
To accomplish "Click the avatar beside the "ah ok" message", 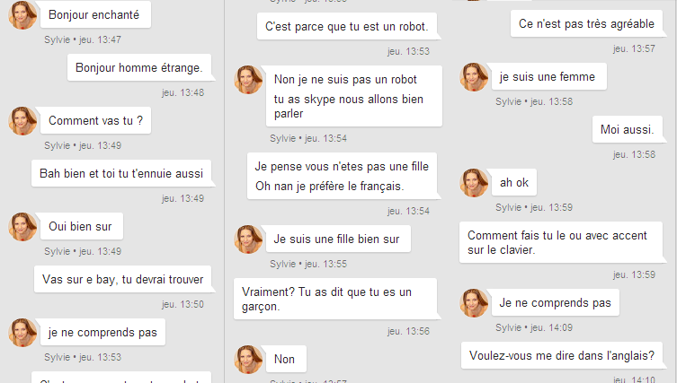I will (x=476, y=183).
